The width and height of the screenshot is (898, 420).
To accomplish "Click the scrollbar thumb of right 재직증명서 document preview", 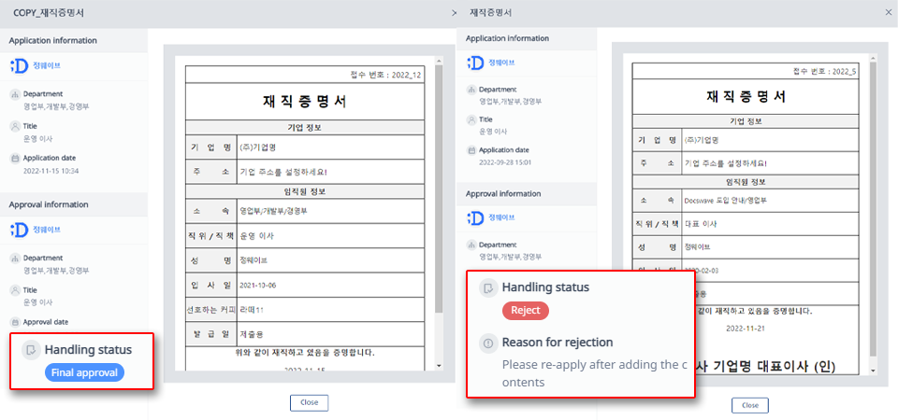I will (872, 210).
